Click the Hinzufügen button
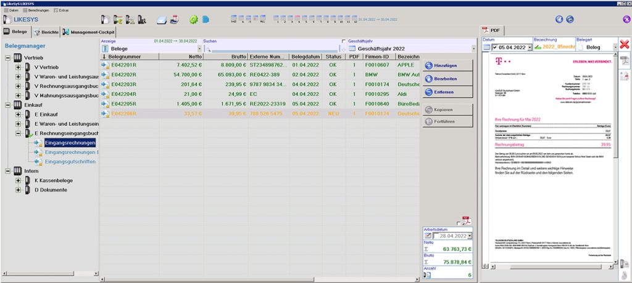 click(x=446, y=65)
